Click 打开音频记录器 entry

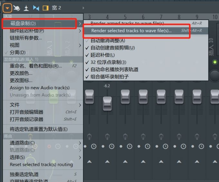pyautogui.click(x=43, y=119)
